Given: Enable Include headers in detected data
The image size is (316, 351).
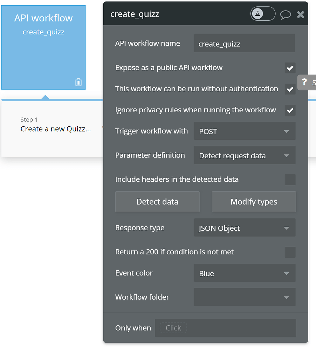Looking at the screenshot, I should [x=290, y=180].
